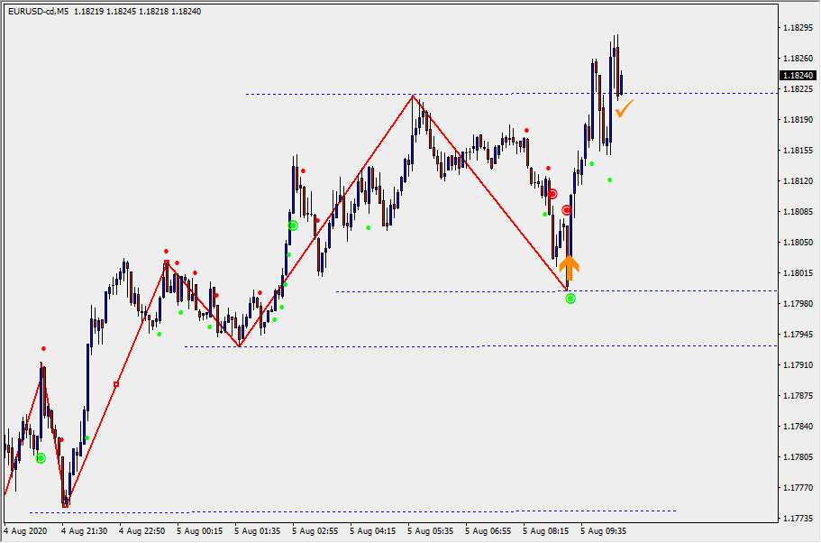The height and width of the screenshot is (543, 821).
Task: Click the green circled signal at the bottom left
Action: 41,458
